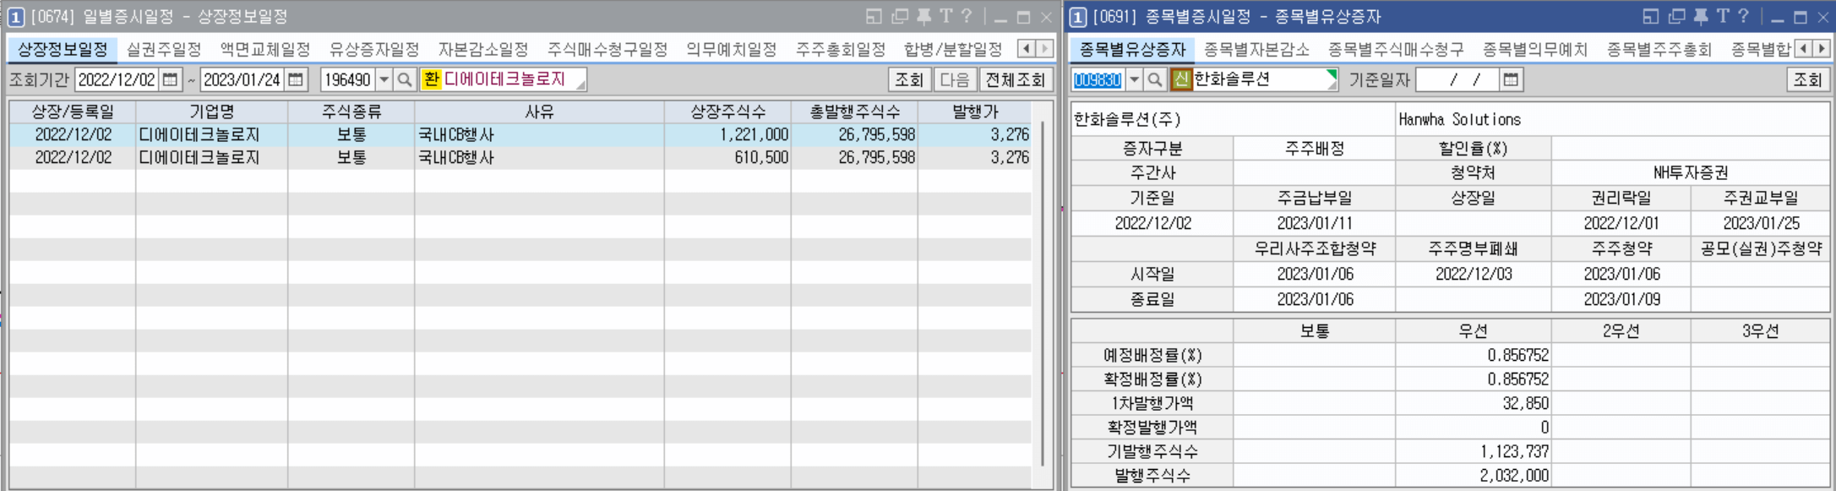Viewport: 1836px width, 491px height.
Task: Click 주권교부일 value 2023/01/25
Action: (1761, 223)
